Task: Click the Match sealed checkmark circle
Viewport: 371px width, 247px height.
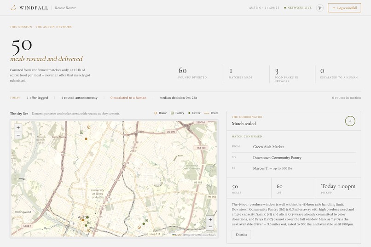Action: click(x=350, y=121)
